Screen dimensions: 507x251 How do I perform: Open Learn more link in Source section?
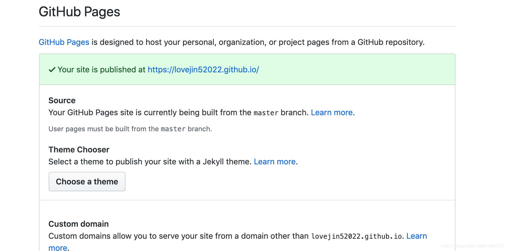331,113
